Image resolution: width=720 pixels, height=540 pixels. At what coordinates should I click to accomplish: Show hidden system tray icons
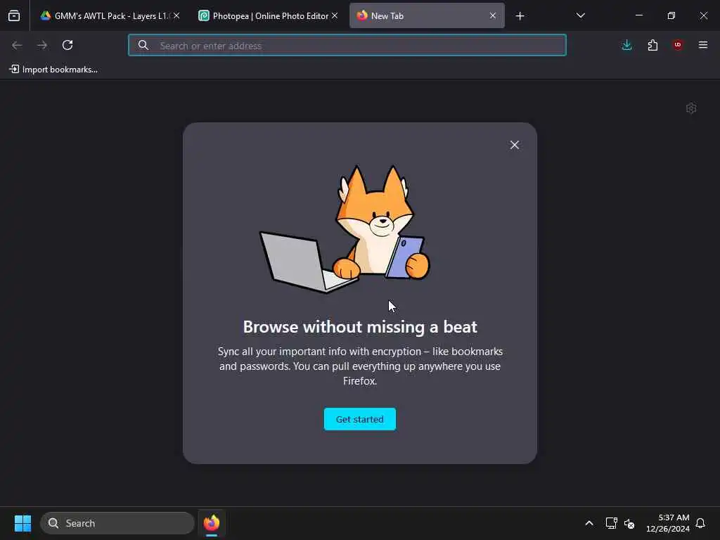point(589,523)
